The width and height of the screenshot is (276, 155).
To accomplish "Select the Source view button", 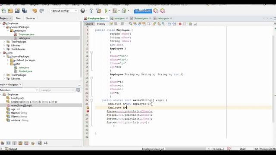I will click(89, 24).
